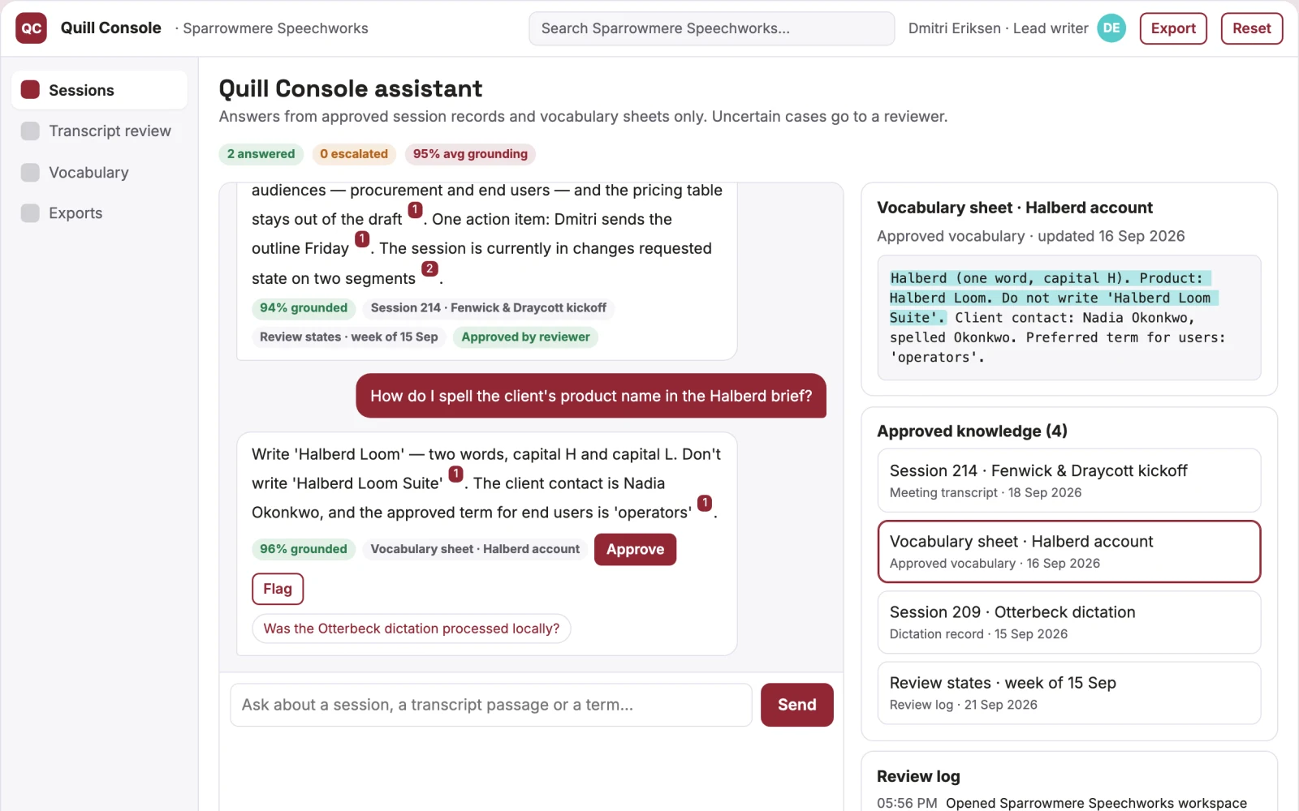Click the 'Approved by reviewer' chip
Viewport: 1299px width, 811px height.
pyautogui.click(x=525, y=337)
